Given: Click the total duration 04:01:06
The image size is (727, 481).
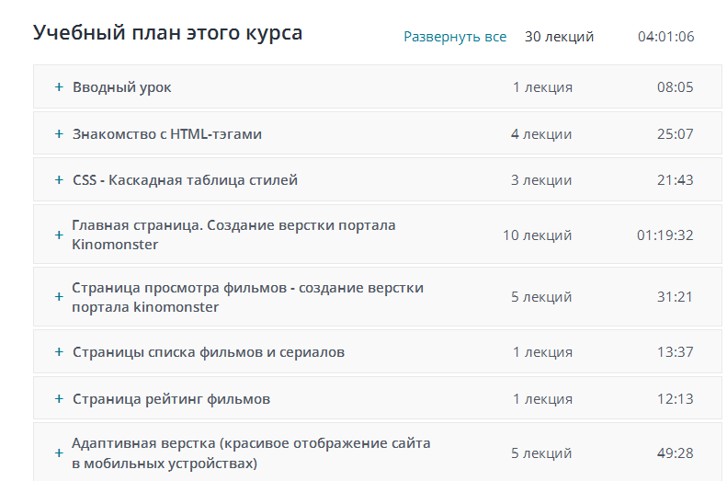Looking at the screenshot, I should coord(665,37).
